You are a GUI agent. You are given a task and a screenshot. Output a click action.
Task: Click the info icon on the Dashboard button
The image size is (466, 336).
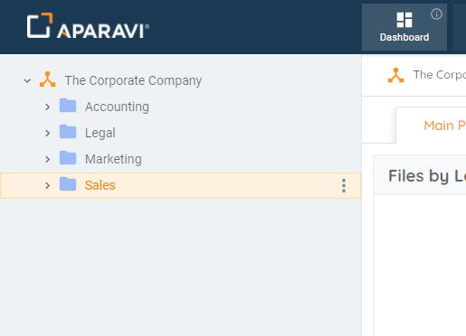[x=436, y=14]
